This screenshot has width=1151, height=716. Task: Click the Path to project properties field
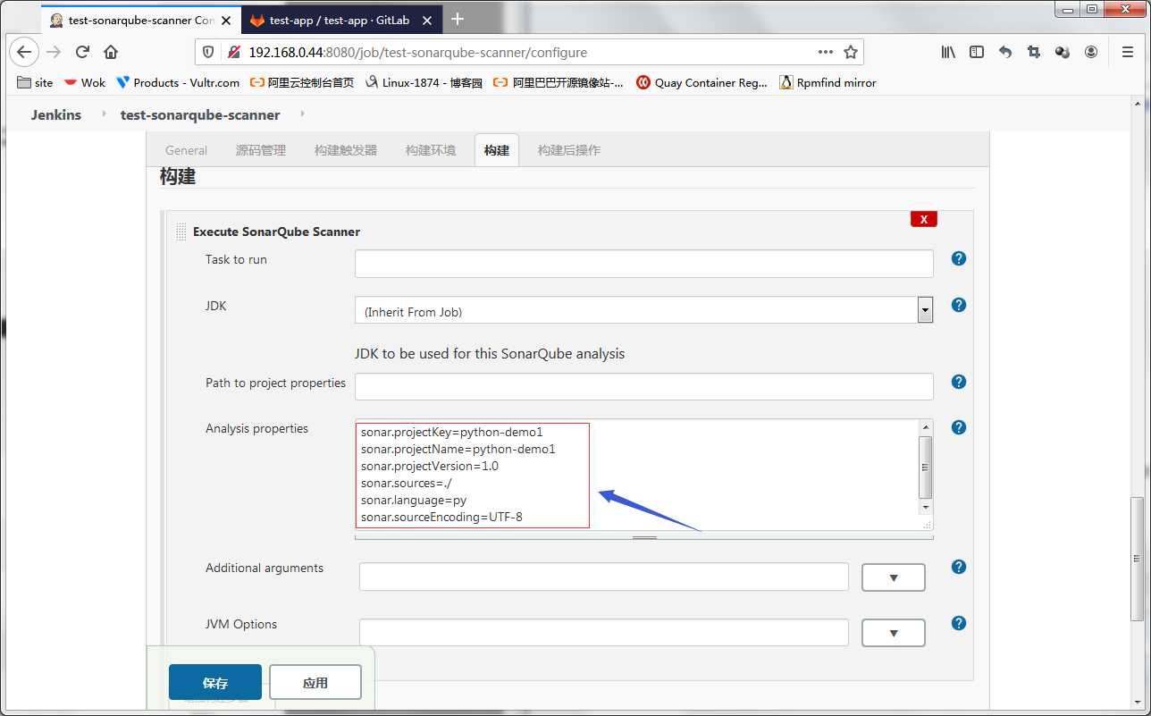click(644, 387)
